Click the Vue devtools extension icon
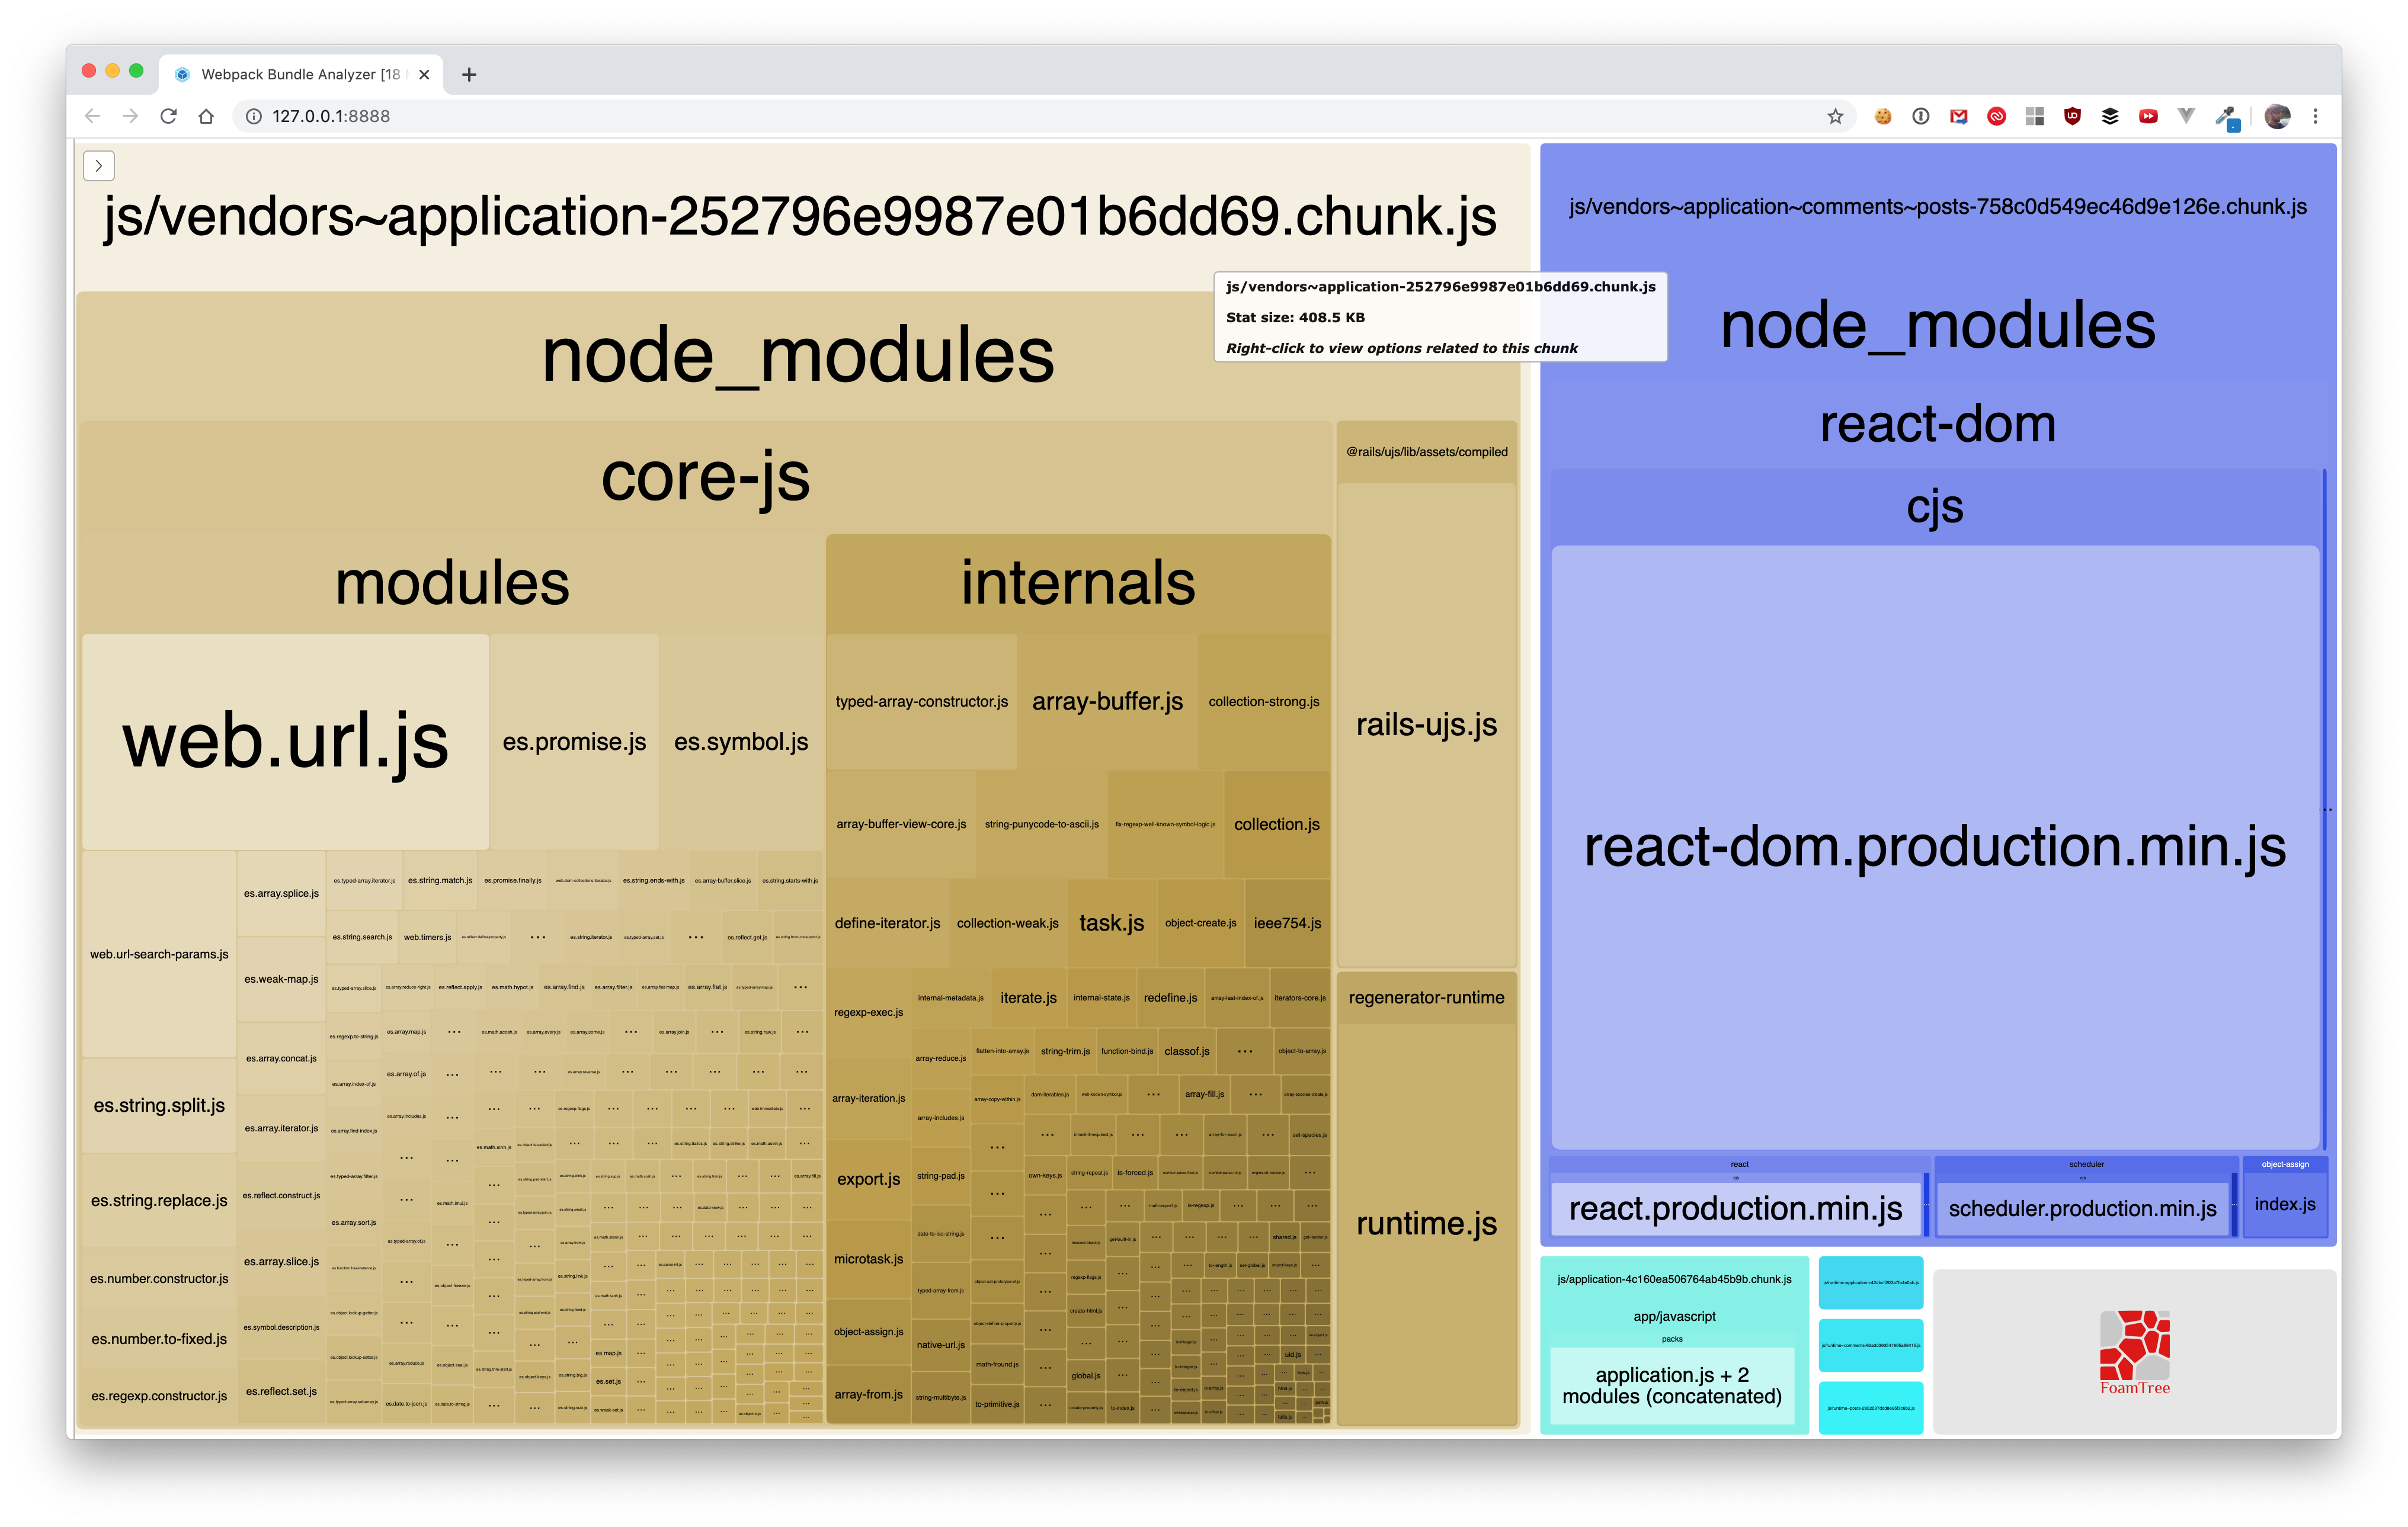 tap(2186, 116)
